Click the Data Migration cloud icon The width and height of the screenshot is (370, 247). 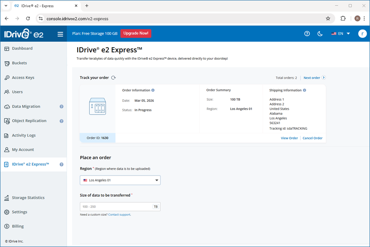pyautogui.click(x=7, y=107)
